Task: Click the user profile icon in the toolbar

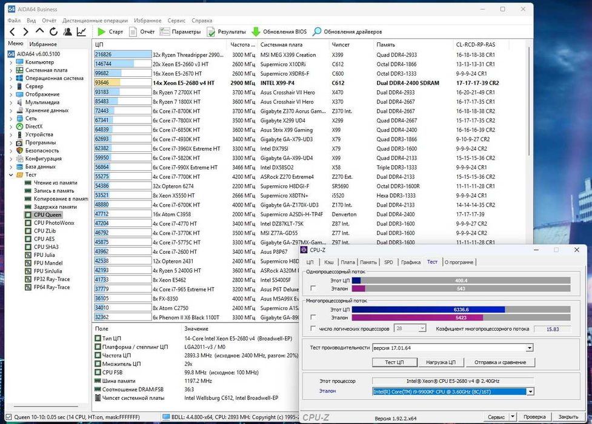Action: pos(68,31)
